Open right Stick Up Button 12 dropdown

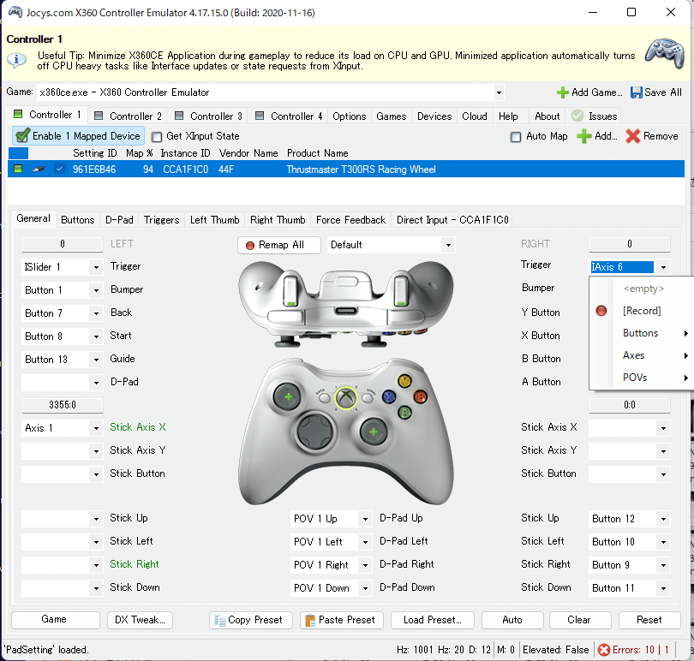(x=663, y=519)
